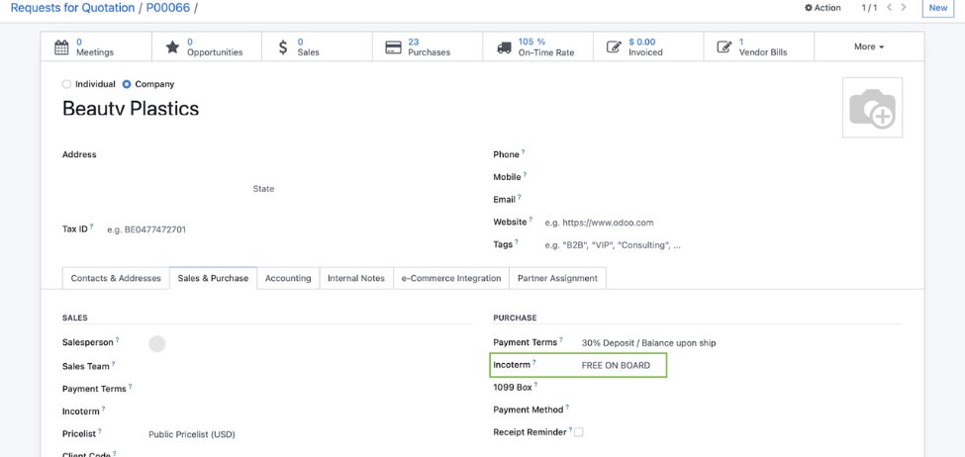The height and width of the screenshot is (457, 965).
Task: Open the Purchases credit card icon
Action: click(x=393, y=47)
